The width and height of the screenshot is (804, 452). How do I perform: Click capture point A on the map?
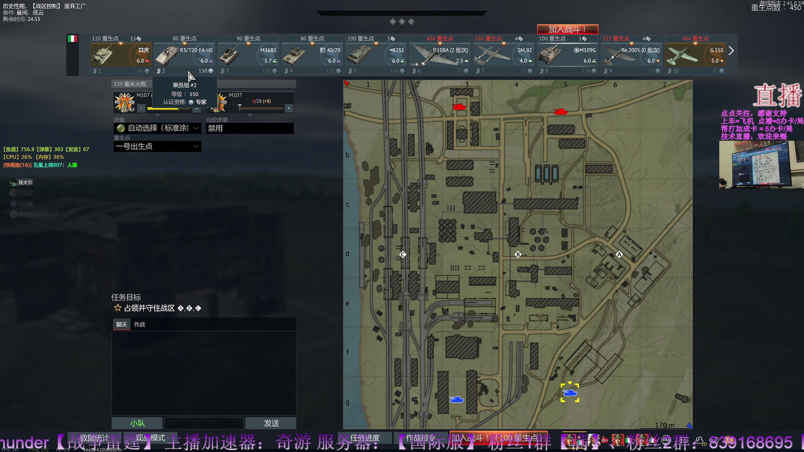[x=619, y=254]
